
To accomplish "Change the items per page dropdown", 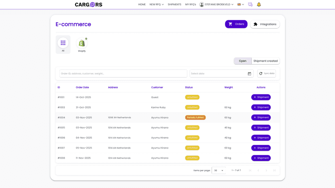I will pyautogui.click(x=218, y=170).
